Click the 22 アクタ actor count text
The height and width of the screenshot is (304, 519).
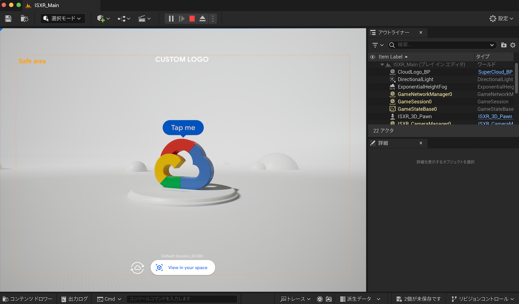[383, 131]
